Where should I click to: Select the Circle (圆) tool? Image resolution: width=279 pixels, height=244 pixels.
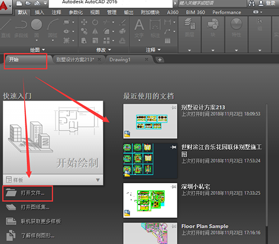[x=37, y=28]
